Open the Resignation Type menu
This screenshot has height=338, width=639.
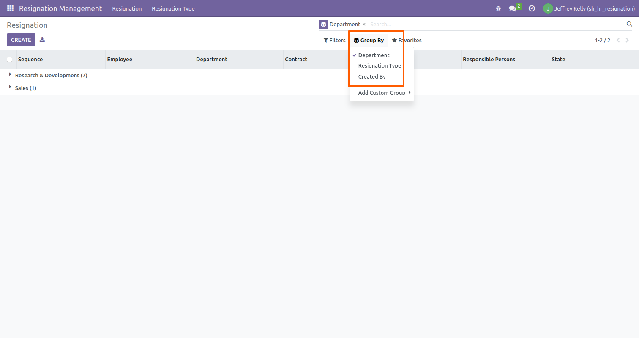click(x=173, y=8)
